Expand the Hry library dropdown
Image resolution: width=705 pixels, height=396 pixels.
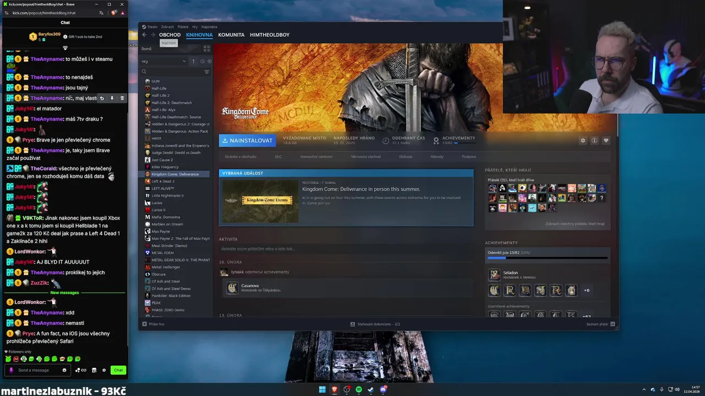[164, 62]
